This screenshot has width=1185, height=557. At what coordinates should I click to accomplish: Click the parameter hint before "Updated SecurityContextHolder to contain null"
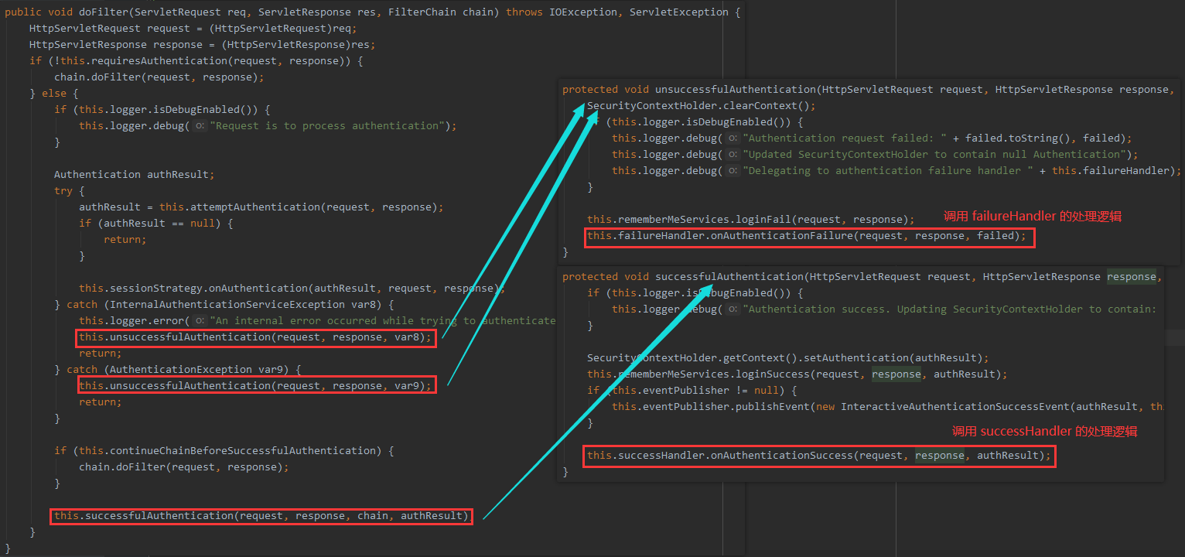tap(732, 155)
